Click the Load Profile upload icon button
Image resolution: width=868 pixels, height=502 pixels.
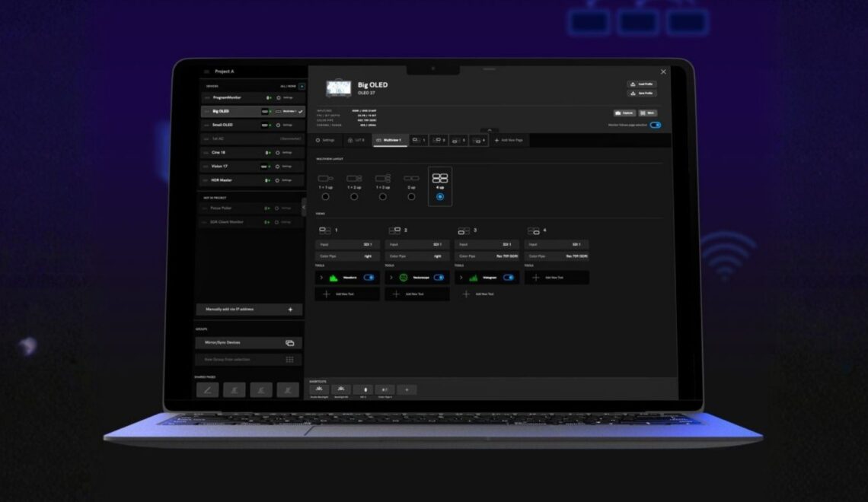click(x=642, y=84)
